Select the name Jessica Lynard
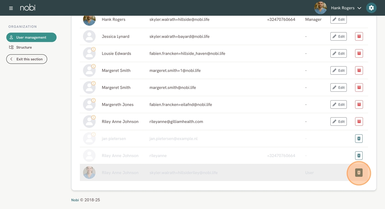The width and height of the screenshot is (385, 209). (115, 36)
